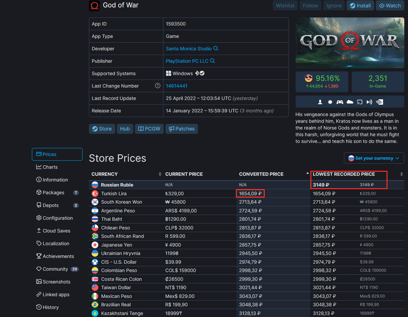Open the PCGW button

(x=149, y=129)
